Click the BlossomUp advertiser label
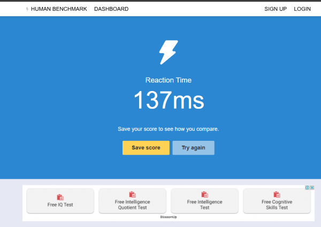 (x=169, y=217)
